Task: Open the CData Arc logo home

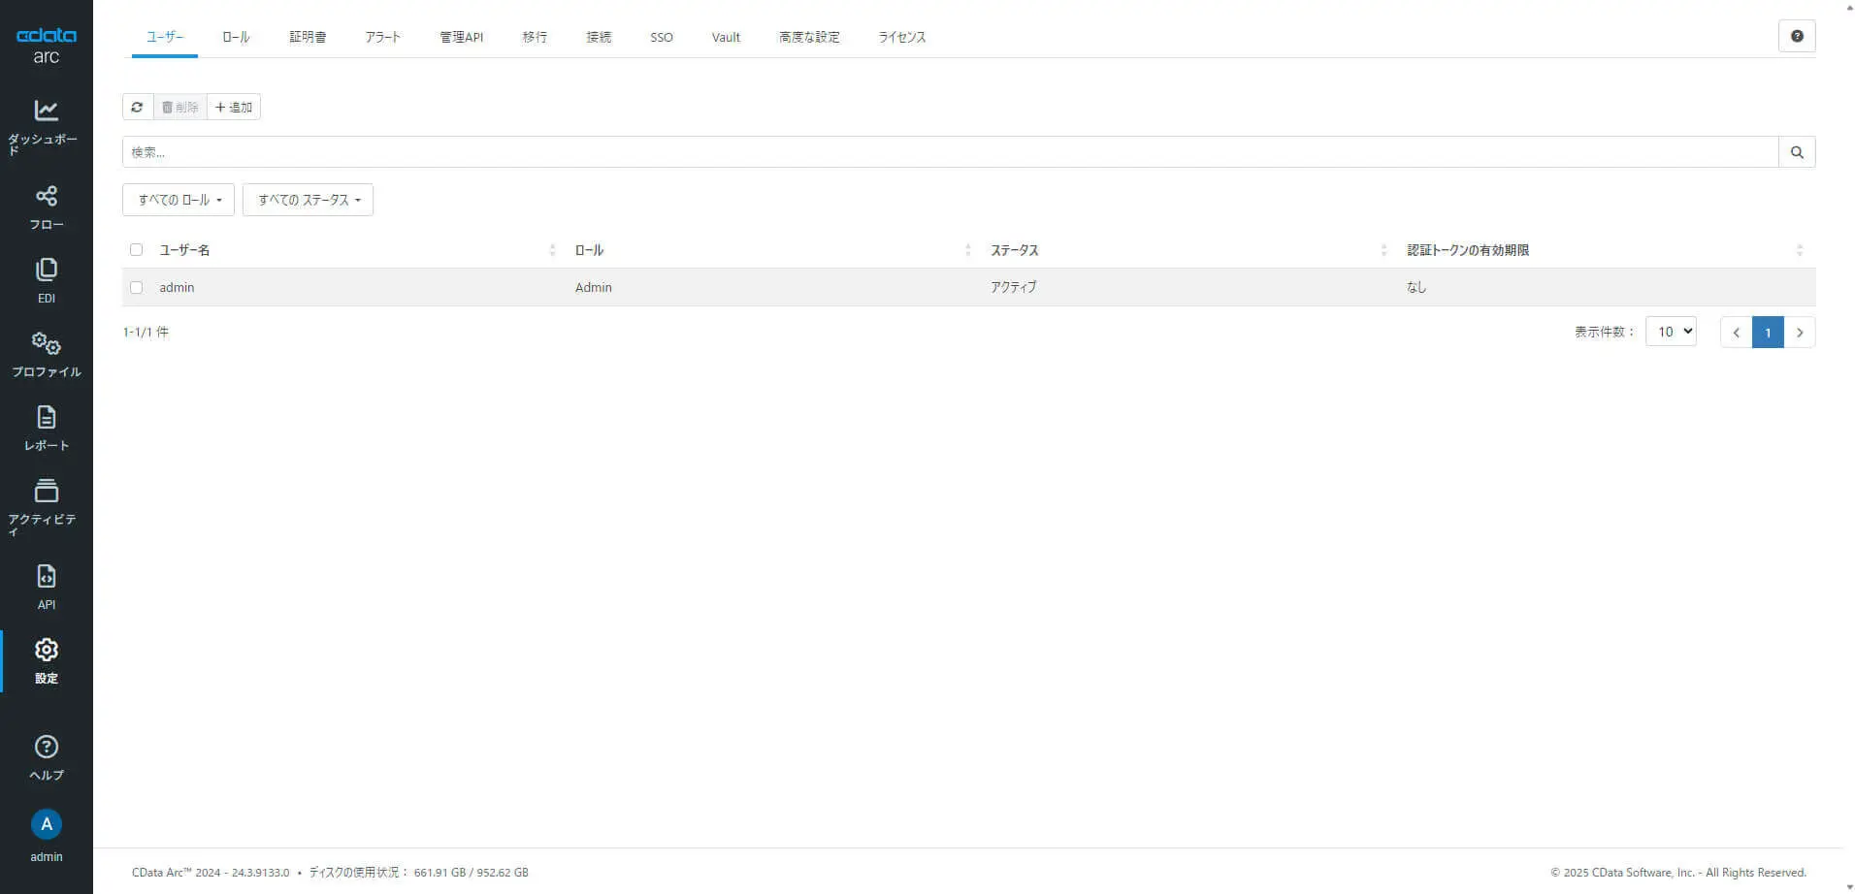Action: pos(46,45)
